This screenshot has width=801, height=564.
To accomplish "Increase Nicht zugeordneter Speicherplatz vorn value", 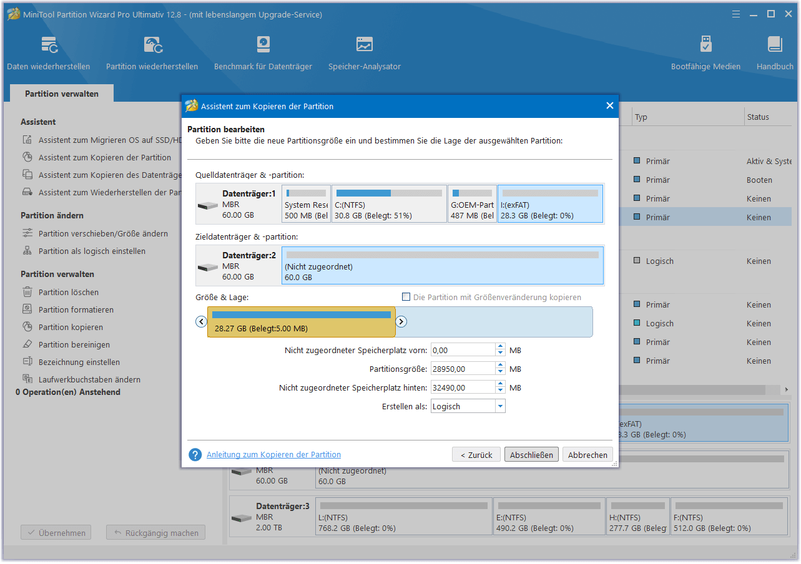I will point(500,346).
